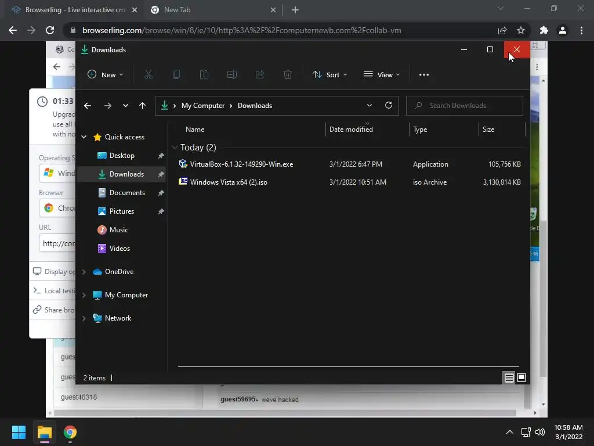This screenshot has height=446, width=594.
Task: Sort by Type column header
Action: point(420,130)
